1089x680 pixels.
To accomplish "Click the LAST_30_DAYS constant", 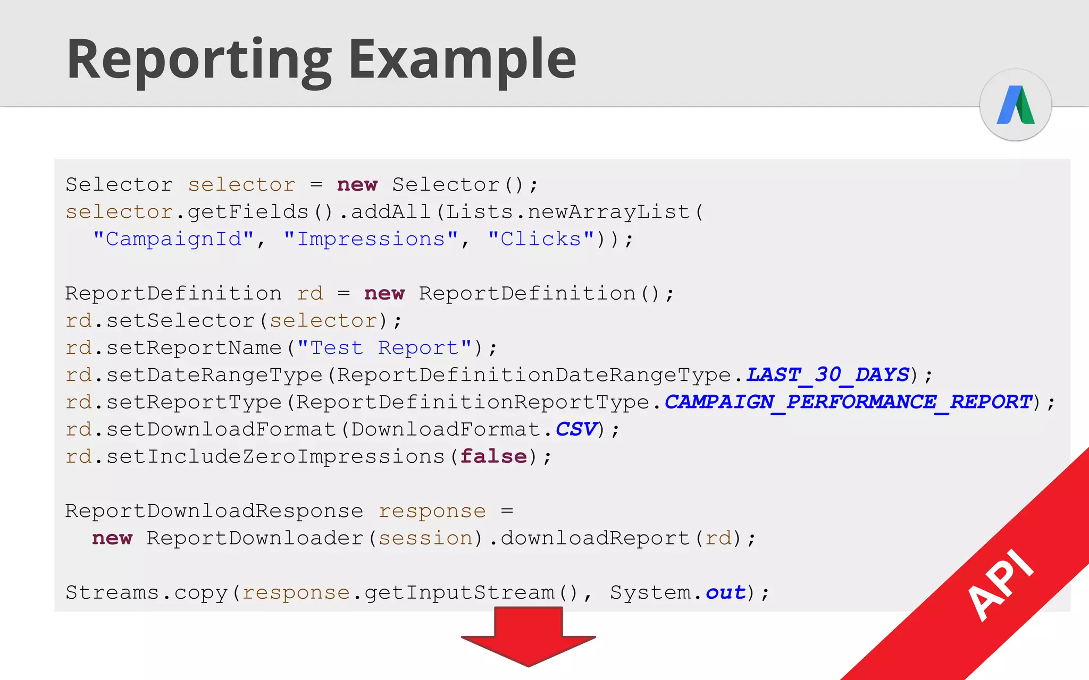I will pyautogui.click(x=828, y=375).
